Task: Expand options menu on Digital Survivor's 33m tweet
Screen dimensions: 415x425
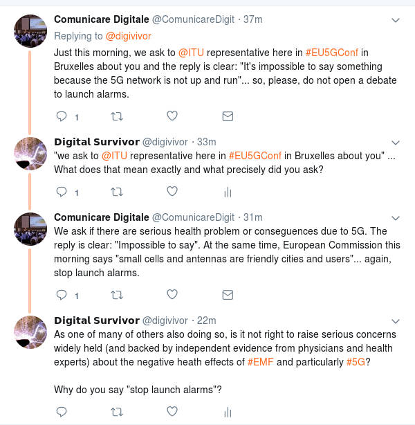Action: click(x=396, y=142)
